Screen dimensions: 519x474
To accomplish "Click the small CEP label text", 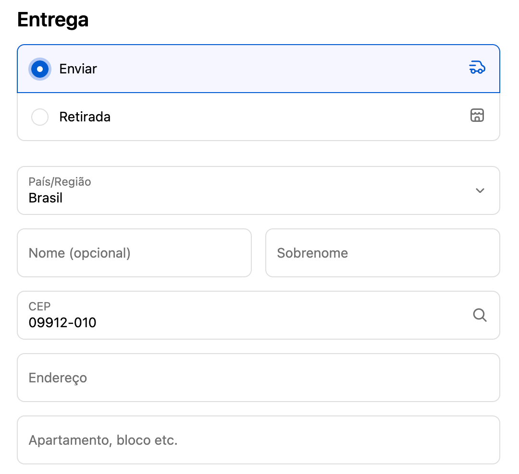I will 39,307.
